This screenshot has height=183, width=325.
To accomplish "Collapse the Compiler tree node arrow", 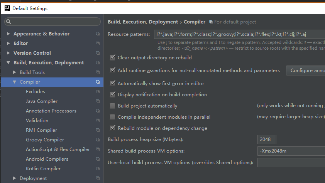I will point(15,82).
